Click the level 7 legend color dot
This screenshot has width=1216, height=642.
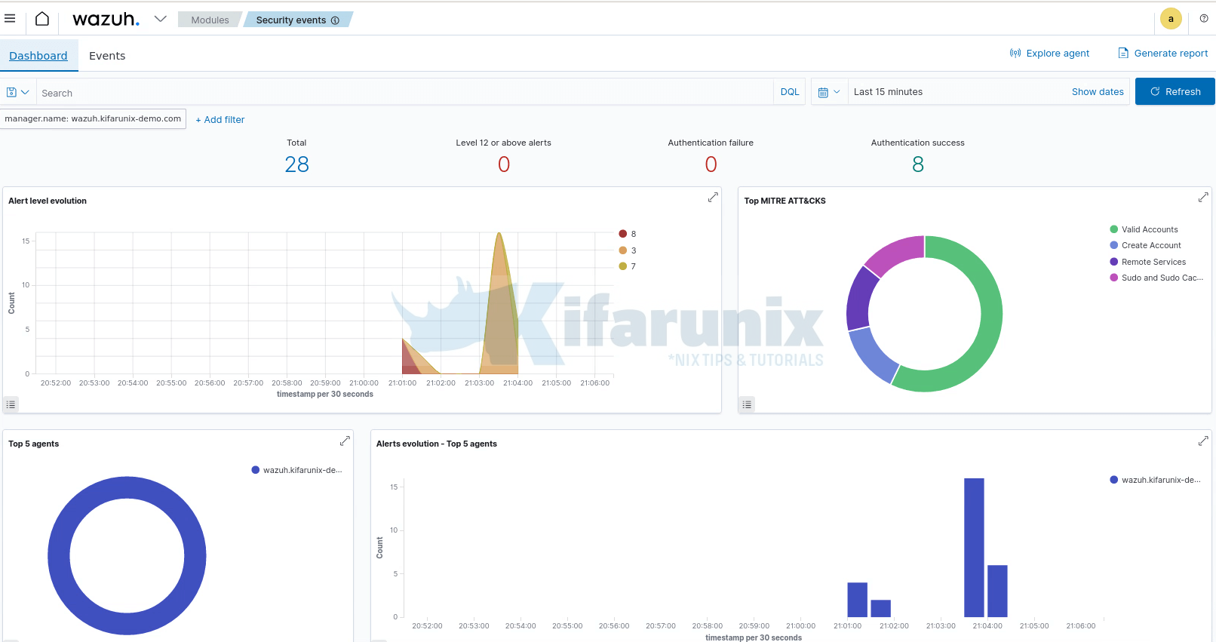coord(623,266)
